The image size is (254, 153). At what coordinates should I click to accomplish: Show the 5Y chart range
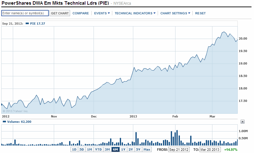[x=138, y=150]
